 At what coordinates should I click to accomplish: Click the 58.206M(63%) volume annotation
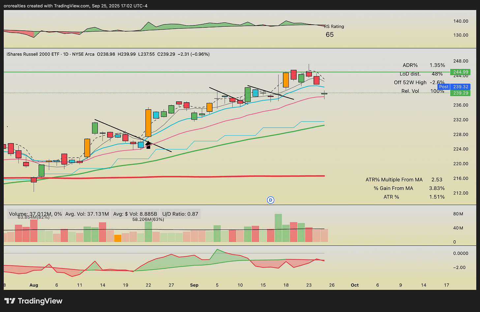point(148,219)
